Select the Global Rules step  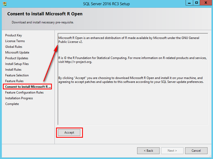click(x=14, y=47)
